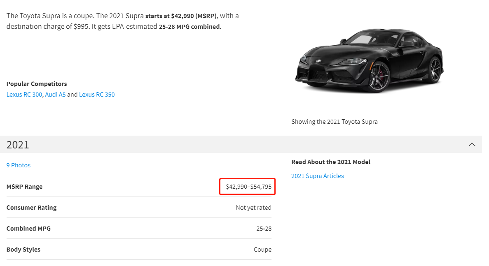Viewport: 489px width, 266px height.
Task: Click the Combined MPG label
Action: tap(28, 229)
